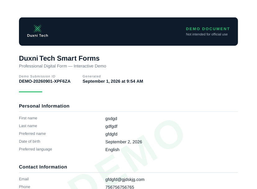Select the first name value 'gsdgd'
257x189 pixels.
click(x=111, y=118)
